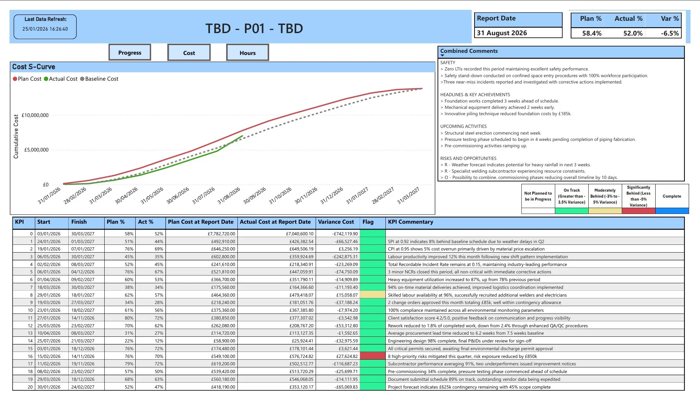This screenshot has height=403, width=700.
Task: Click the green On Track legend swatch
Action: (x=571, y=211)
